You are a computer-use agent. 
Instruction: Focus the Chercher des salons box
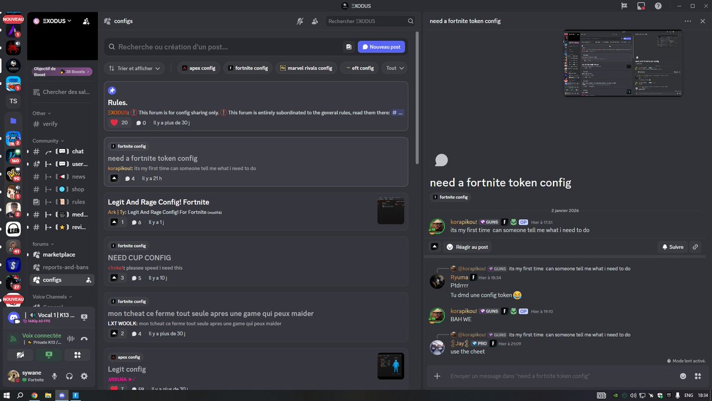coord(62,92)
